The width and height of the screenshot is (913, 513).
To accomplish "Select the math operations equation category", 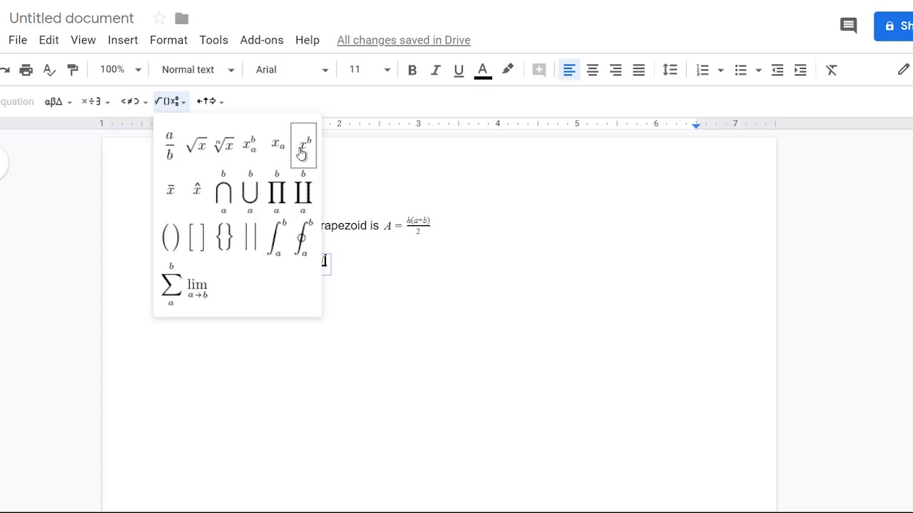I will tap(91, 101).
